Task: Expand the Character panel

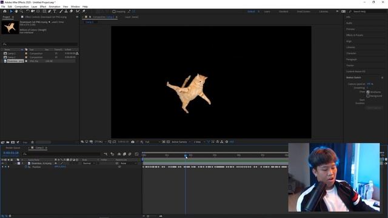Action: point(351,53)
